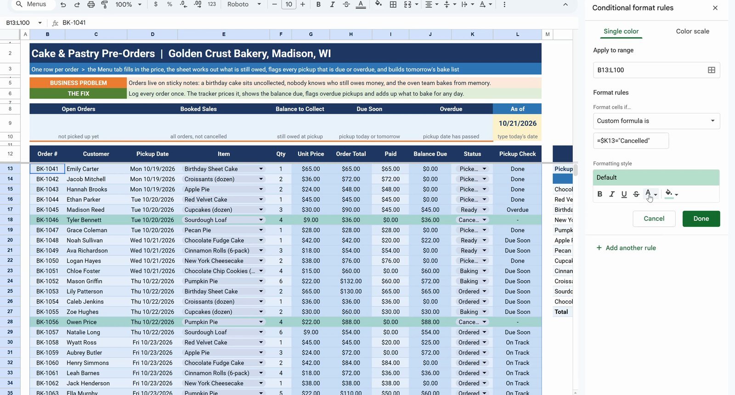The height and width of the screenshot is (395, 735).
Task: Activate the paint format tool
Action: point(104,5)
